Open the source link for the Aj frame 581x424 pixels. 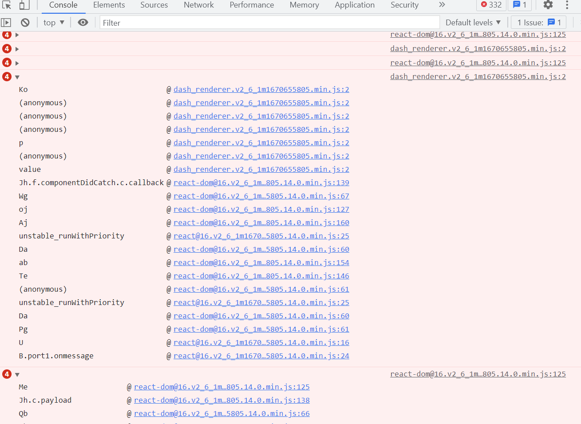pyautogui.click(x=261, y=223)
